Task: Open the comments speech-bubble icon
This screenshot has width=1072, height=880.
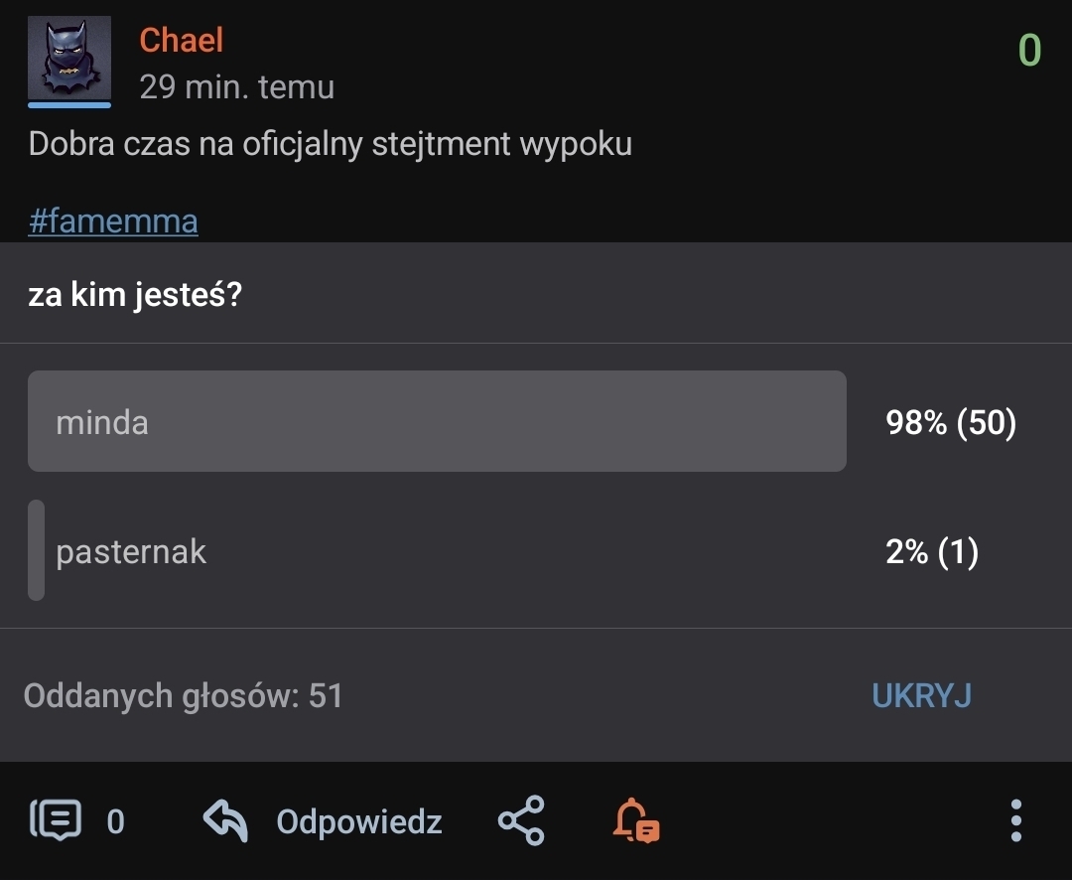Action: tap(58, 820)
